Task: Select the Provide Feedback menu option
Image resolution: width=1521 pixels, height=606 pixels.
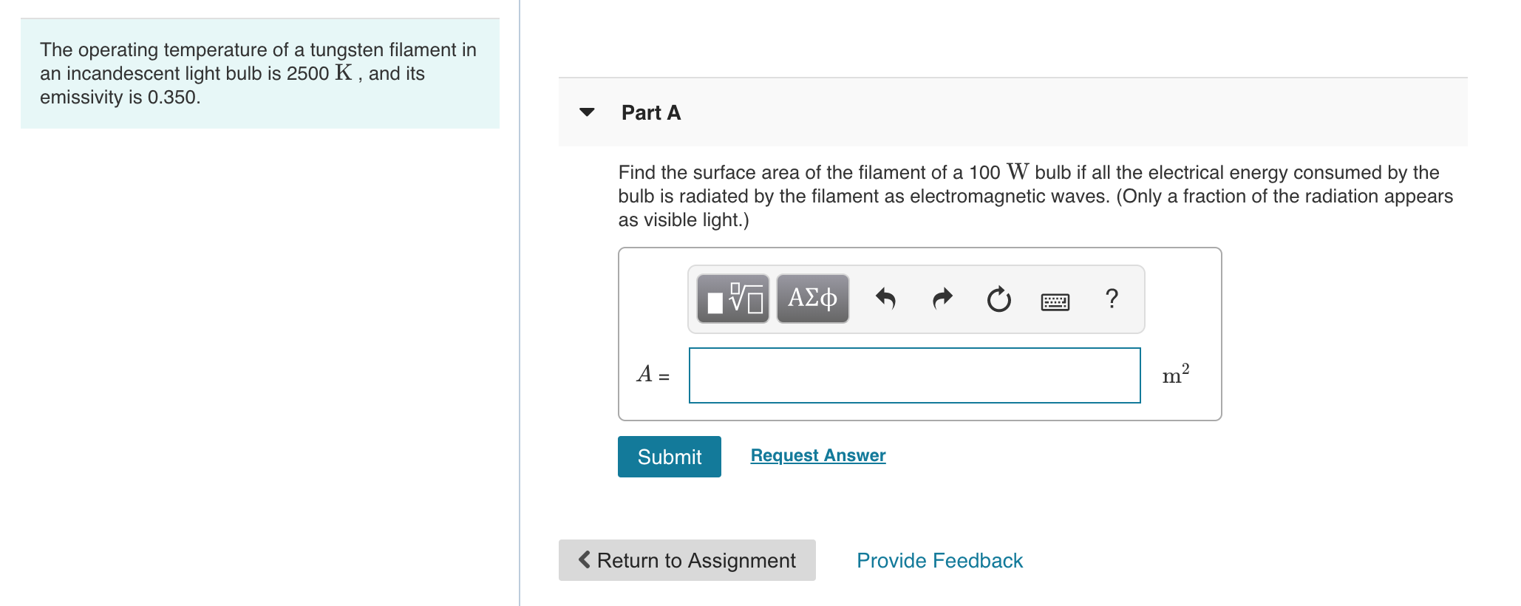Action: [x=939, y=560]
